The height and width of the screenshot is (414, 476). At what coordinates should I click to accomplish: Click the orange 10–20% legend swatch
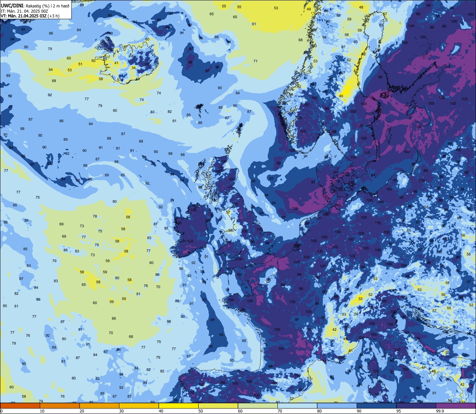[x=59, y=405]
